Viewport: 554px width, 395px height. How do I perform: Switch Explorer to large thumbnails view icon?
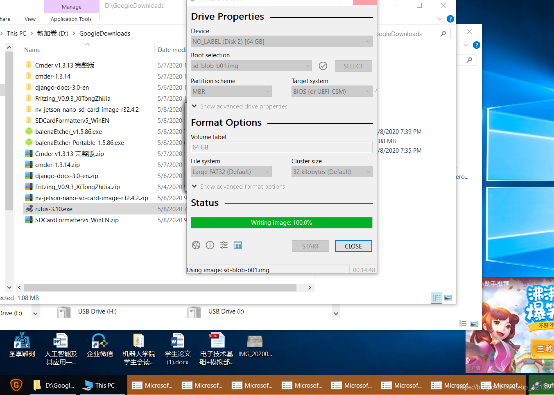(448, 298)
